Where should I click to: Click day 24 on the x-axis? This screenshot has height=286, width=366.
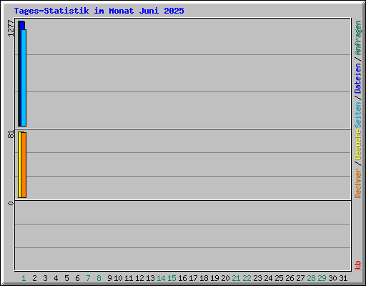coord(268,278)
